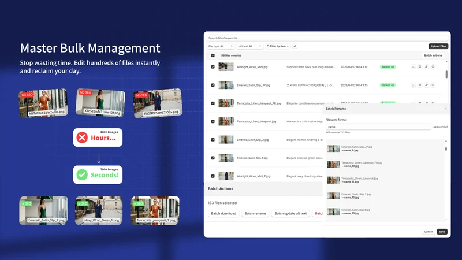Click Cancel in Batch Rename dialog
Screen dimensions: 462x260
pyautogui.click(x=429, y=232)
